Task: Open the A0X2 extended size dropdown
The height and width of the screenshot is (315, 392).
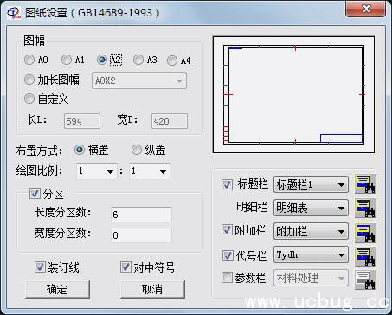Action: 139,80
